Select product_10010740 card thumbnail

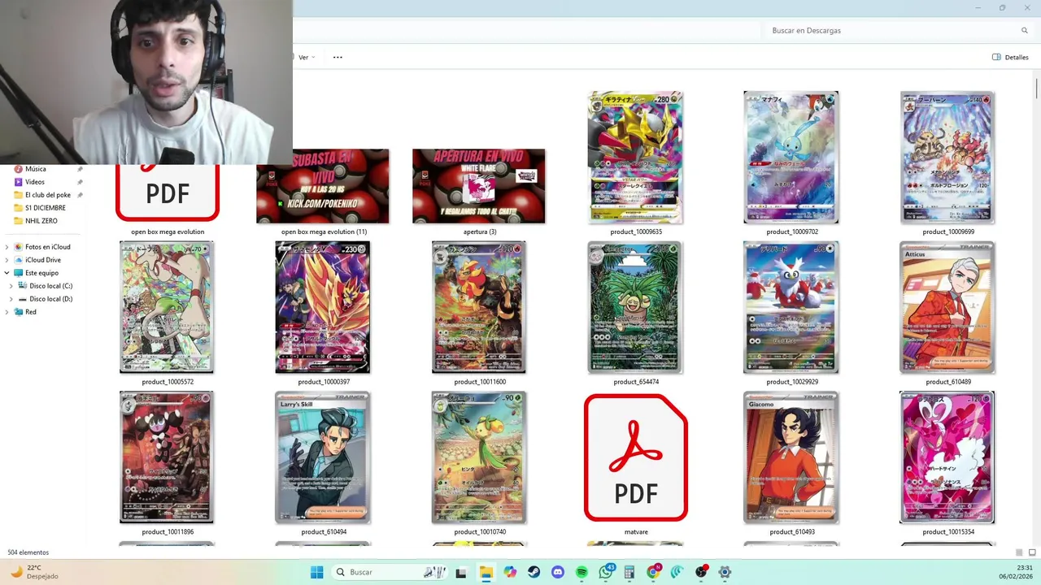479,457
